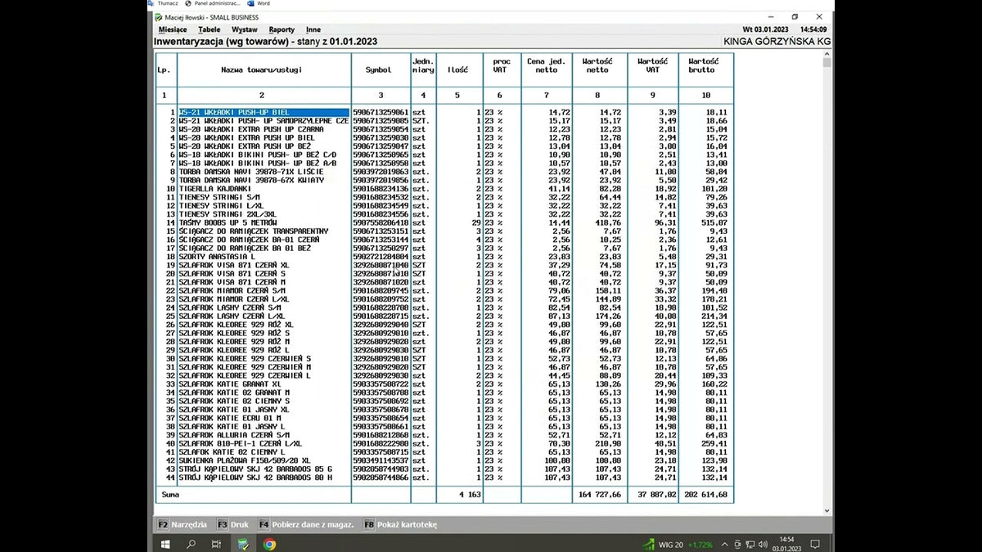
Task: Open the Windows Start menu
Action: [165, 544]
